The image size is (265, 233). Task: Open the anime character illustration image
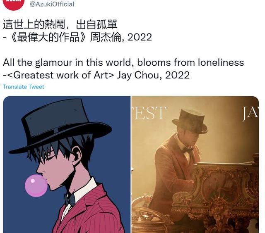point(67,164)
